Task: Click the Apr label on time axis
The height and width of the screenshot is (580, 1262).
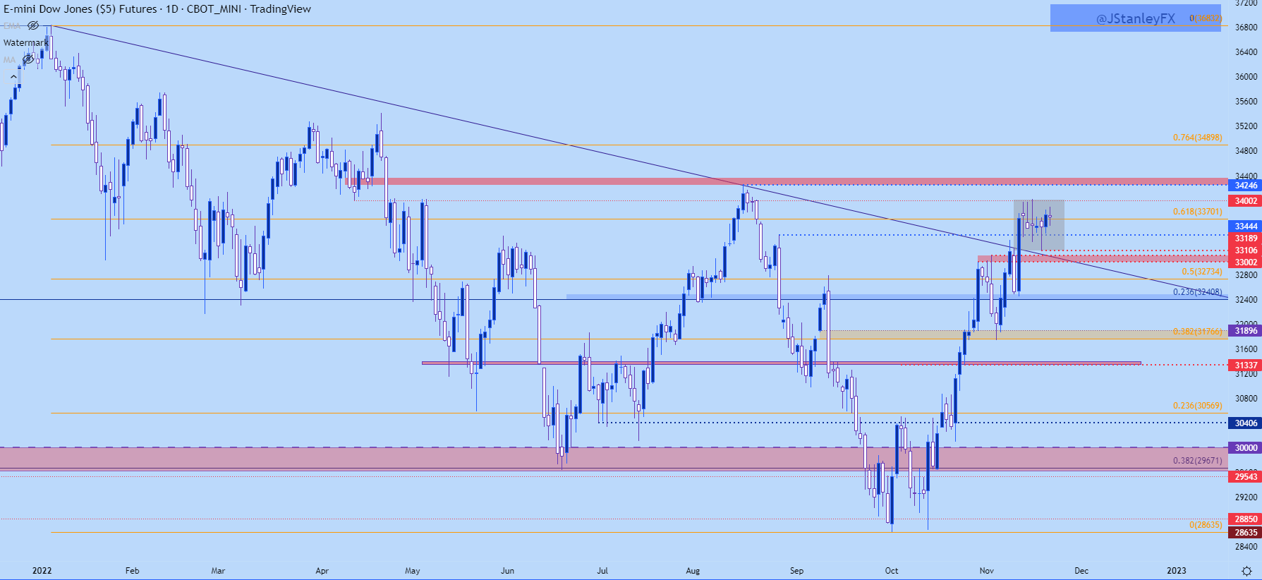Action: tap(322, 571)
